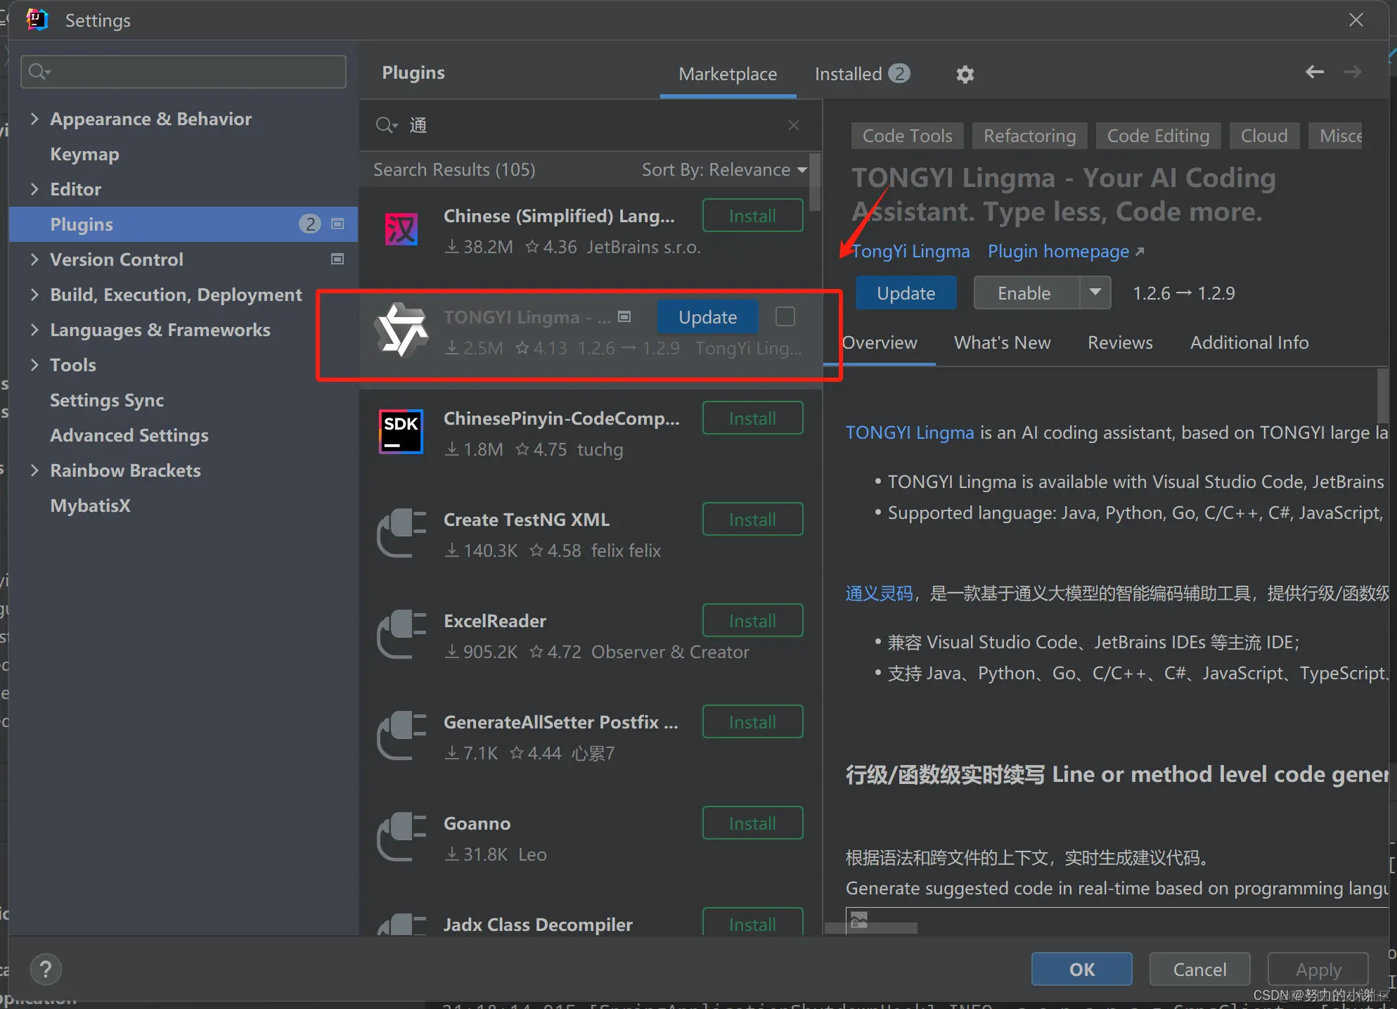This screenshot has height=1009, width=1397.
Task: Click the TONGYI Lingma plugin logo
Action: coord(401,330)
